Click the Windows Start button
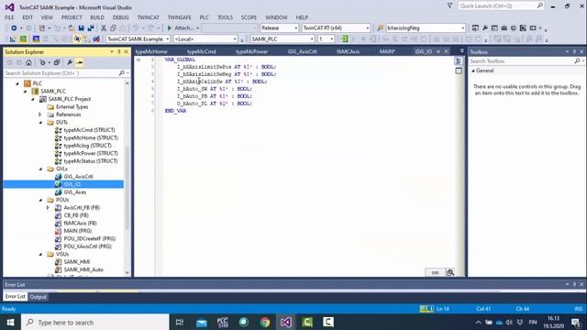The width and height of the screenshot is (587, 330). click(x=10, y=322)
